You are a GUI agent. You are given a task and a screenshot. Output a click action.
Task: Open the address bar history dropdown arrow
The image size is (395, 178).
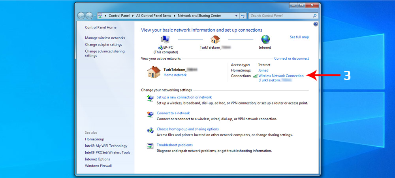click(x=236, y=16)
